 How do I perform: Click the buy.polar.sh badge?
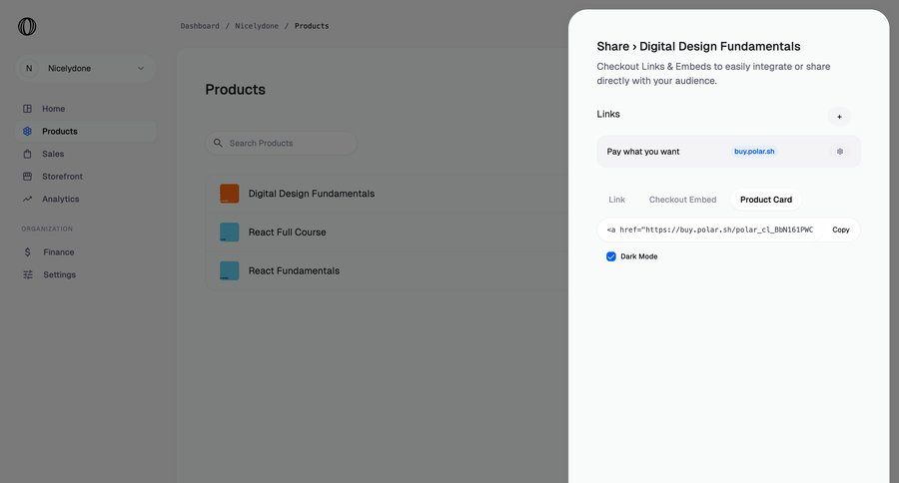pos(754,152)
